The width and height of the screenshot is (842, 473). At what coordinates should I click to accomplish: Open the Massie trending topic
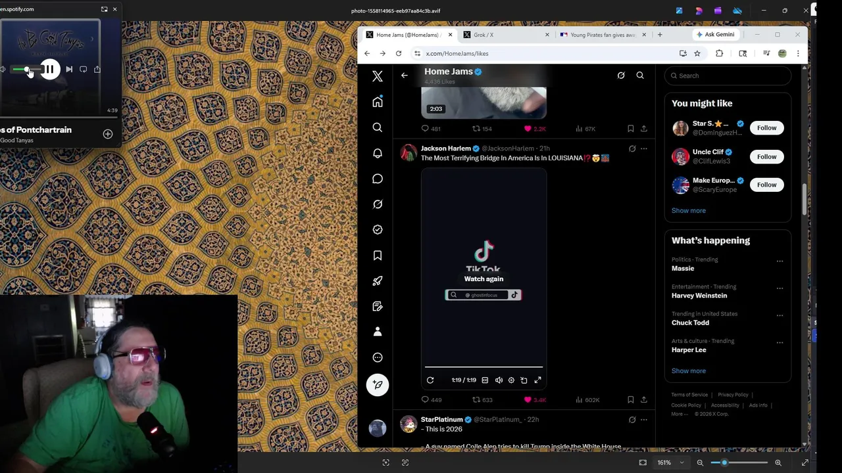tap(683, 269)
